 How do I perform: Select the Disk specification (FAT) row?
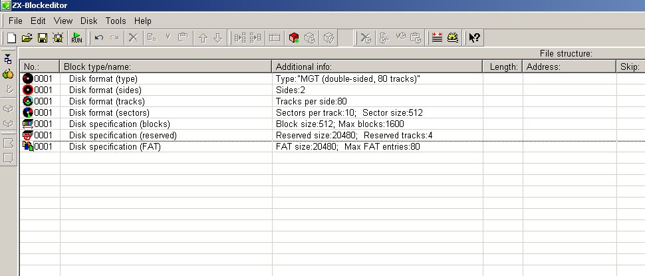coord(332,147)
